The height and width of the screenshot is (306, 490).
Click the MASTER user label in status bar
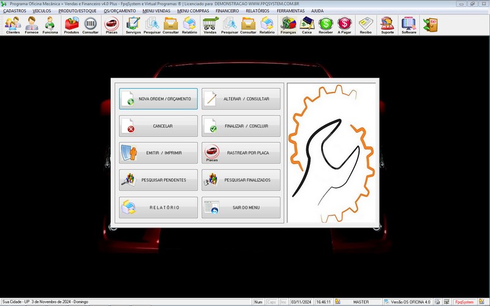pos(361,302)
